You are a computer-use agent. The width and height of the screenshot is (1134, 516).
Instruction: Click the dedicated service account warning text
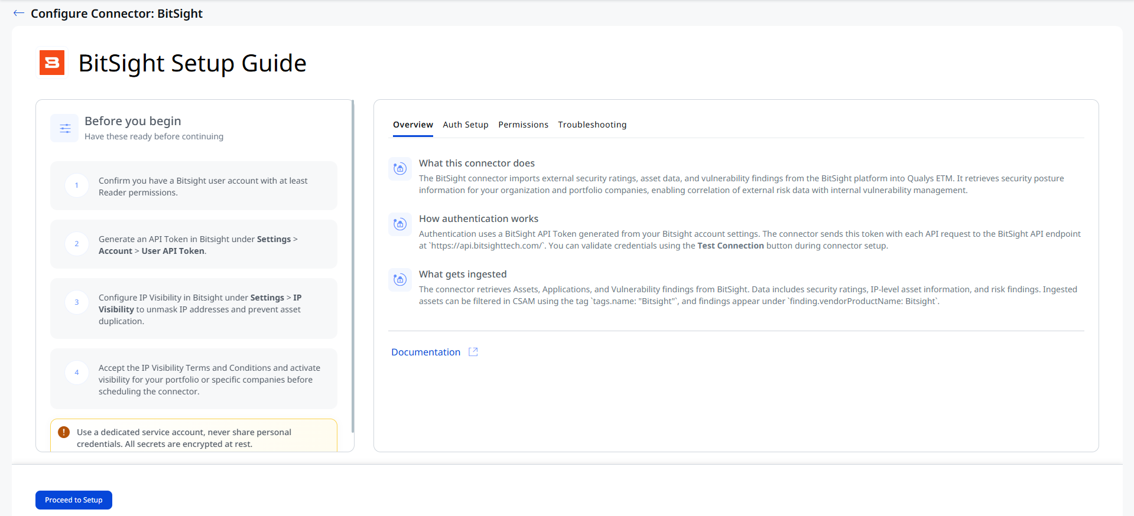coord(184,438)
